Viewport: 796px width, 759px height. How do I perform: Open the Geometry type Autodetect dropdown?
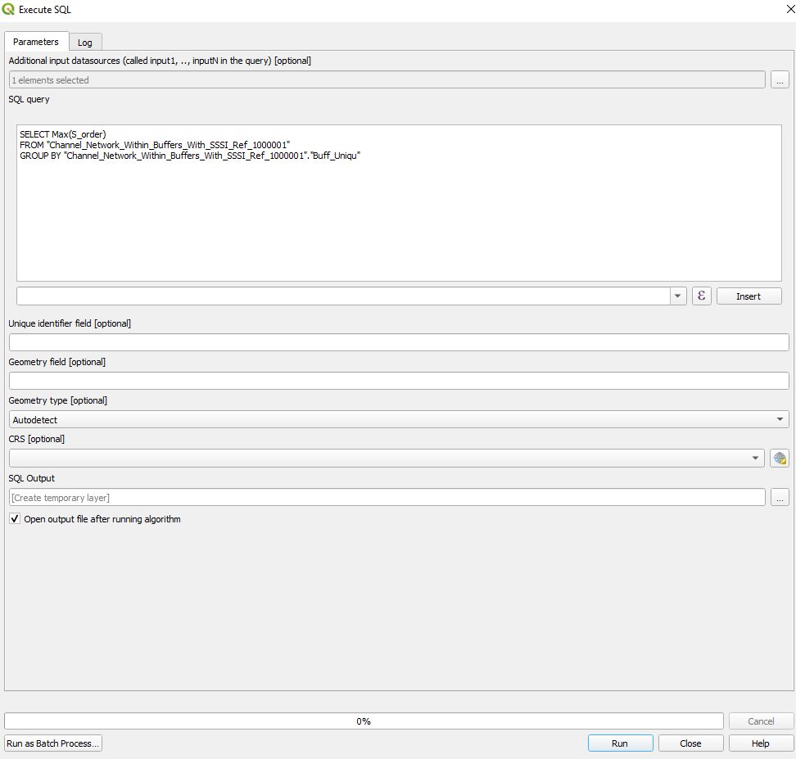(x=399, y=419)
